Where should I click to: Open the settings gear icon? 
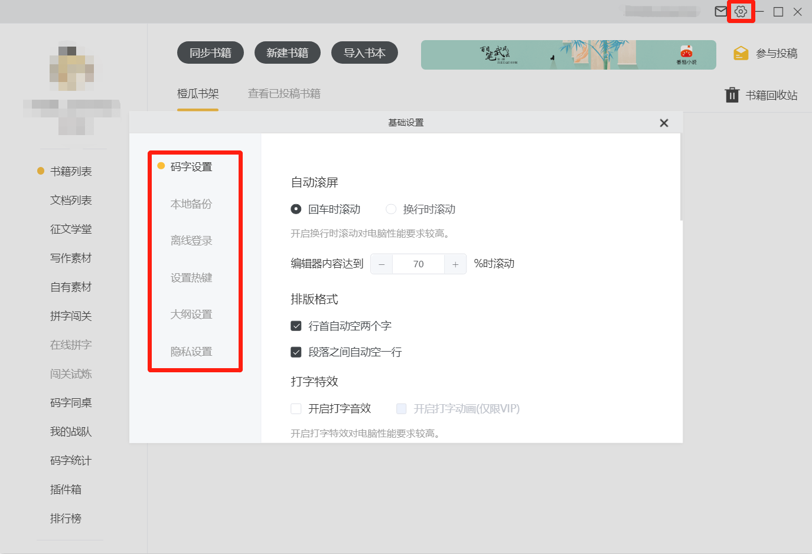coord(741,11)
